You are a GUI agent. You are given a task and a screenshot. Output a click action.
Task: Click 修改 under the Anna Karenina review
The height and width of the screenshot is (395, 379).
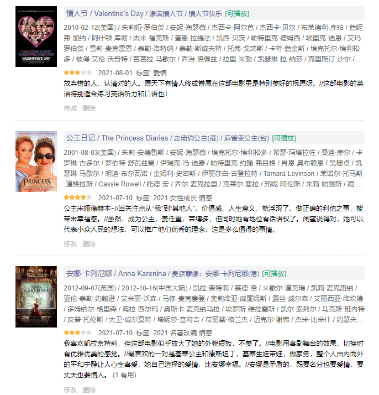pyautogui.click(x=70, y=389)
